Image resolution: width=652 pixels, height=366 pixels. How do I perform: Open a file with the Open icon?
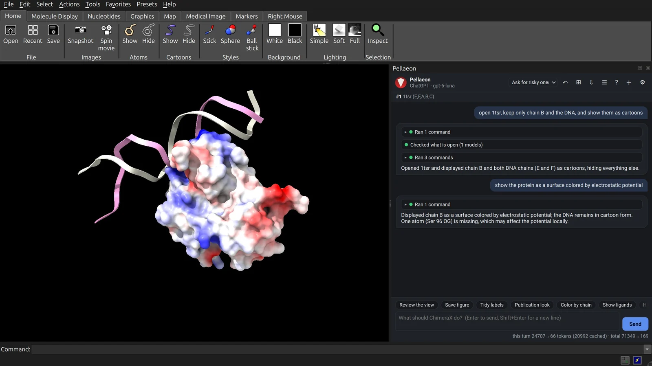pos(11,34)
